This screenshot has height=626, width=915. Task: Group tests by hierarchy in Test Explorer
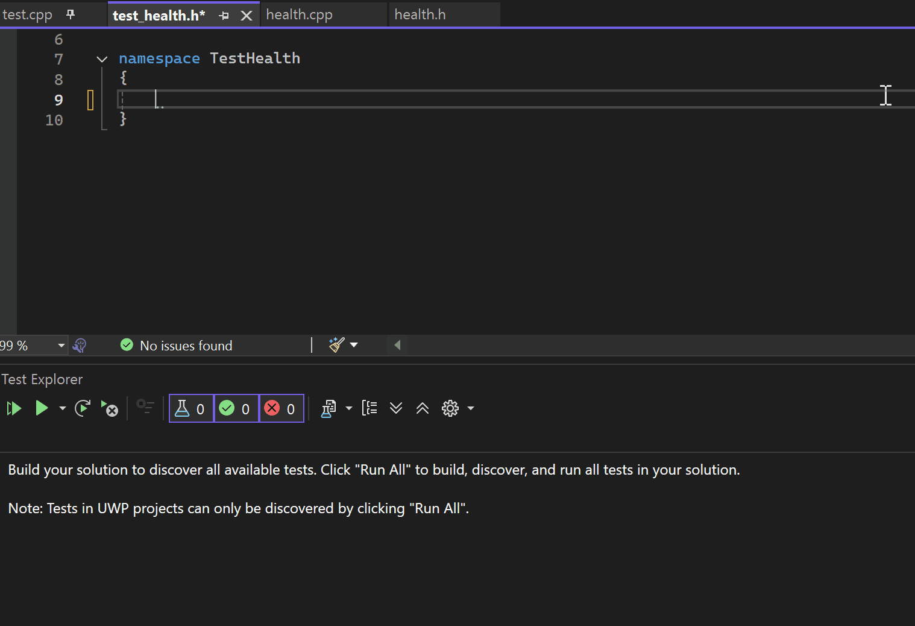[369, 408]
